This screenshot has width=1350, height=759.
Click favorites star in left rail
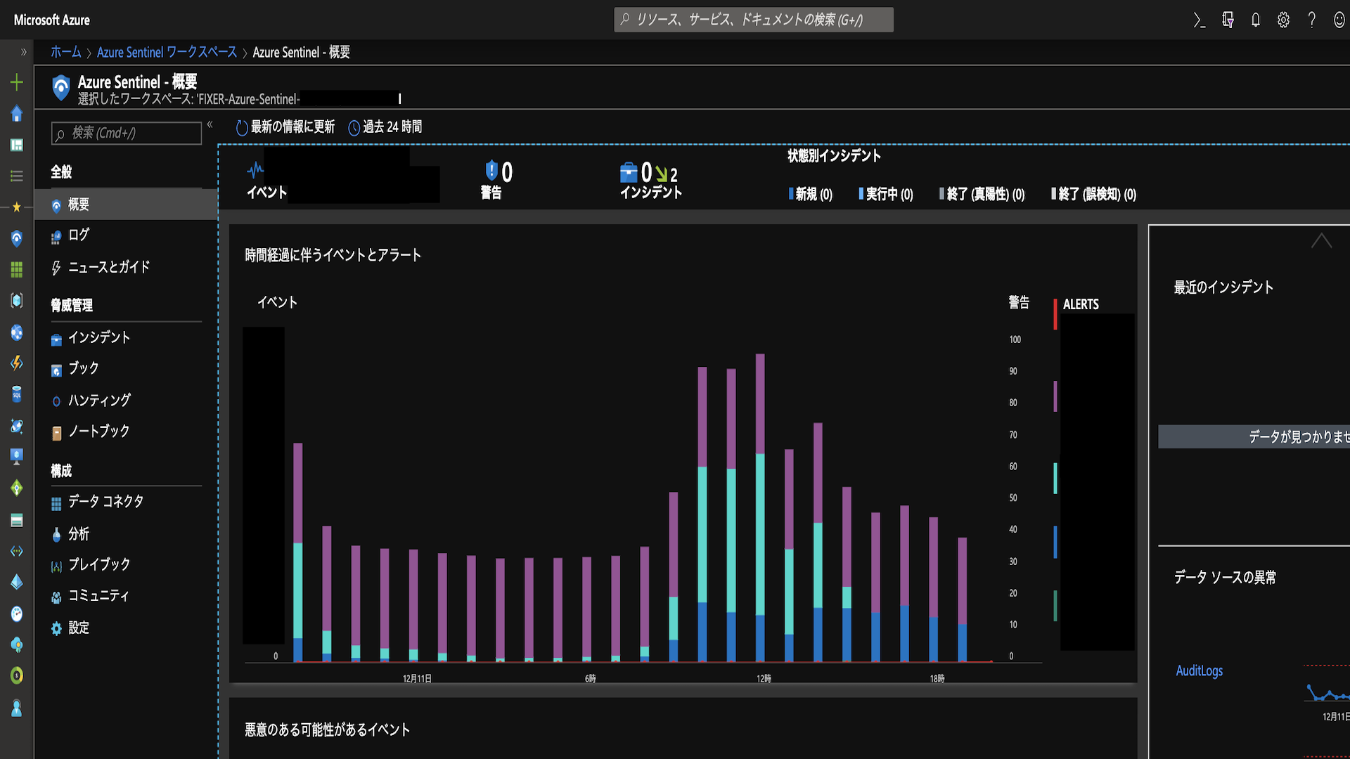click(x=17, y=207)
